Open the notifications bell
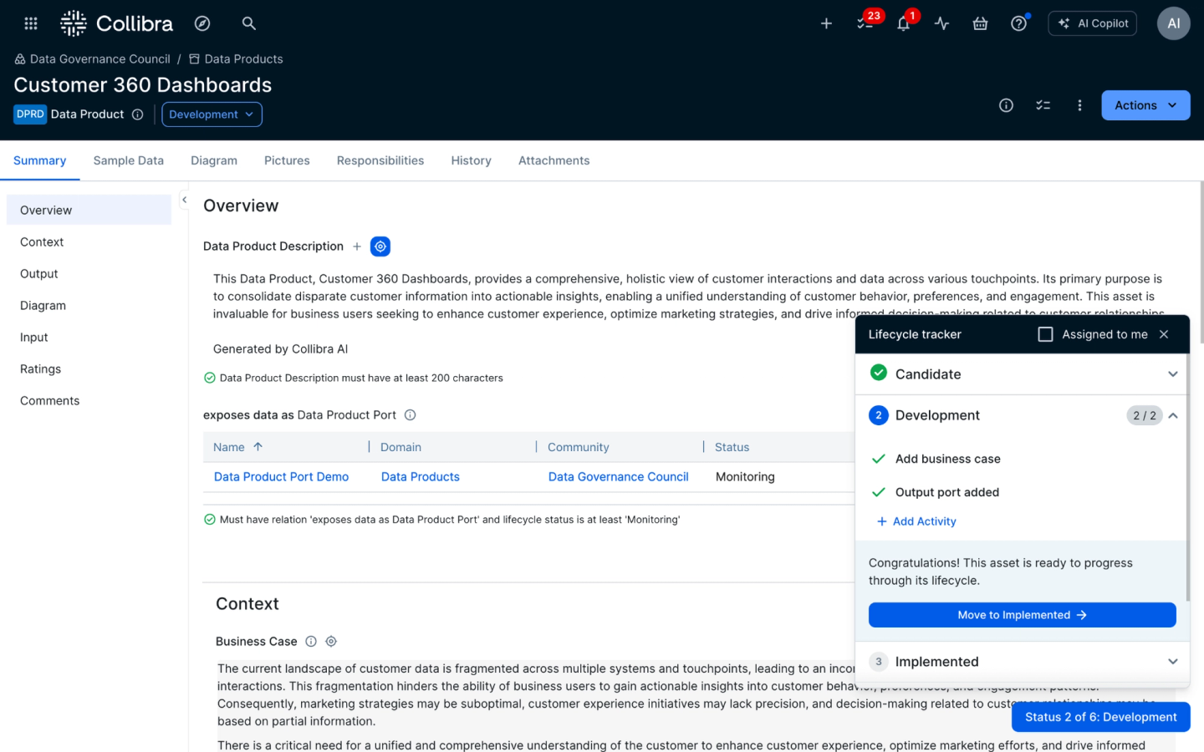Image resolution: width=1204 pixels, height=752 pixels. 903,23
